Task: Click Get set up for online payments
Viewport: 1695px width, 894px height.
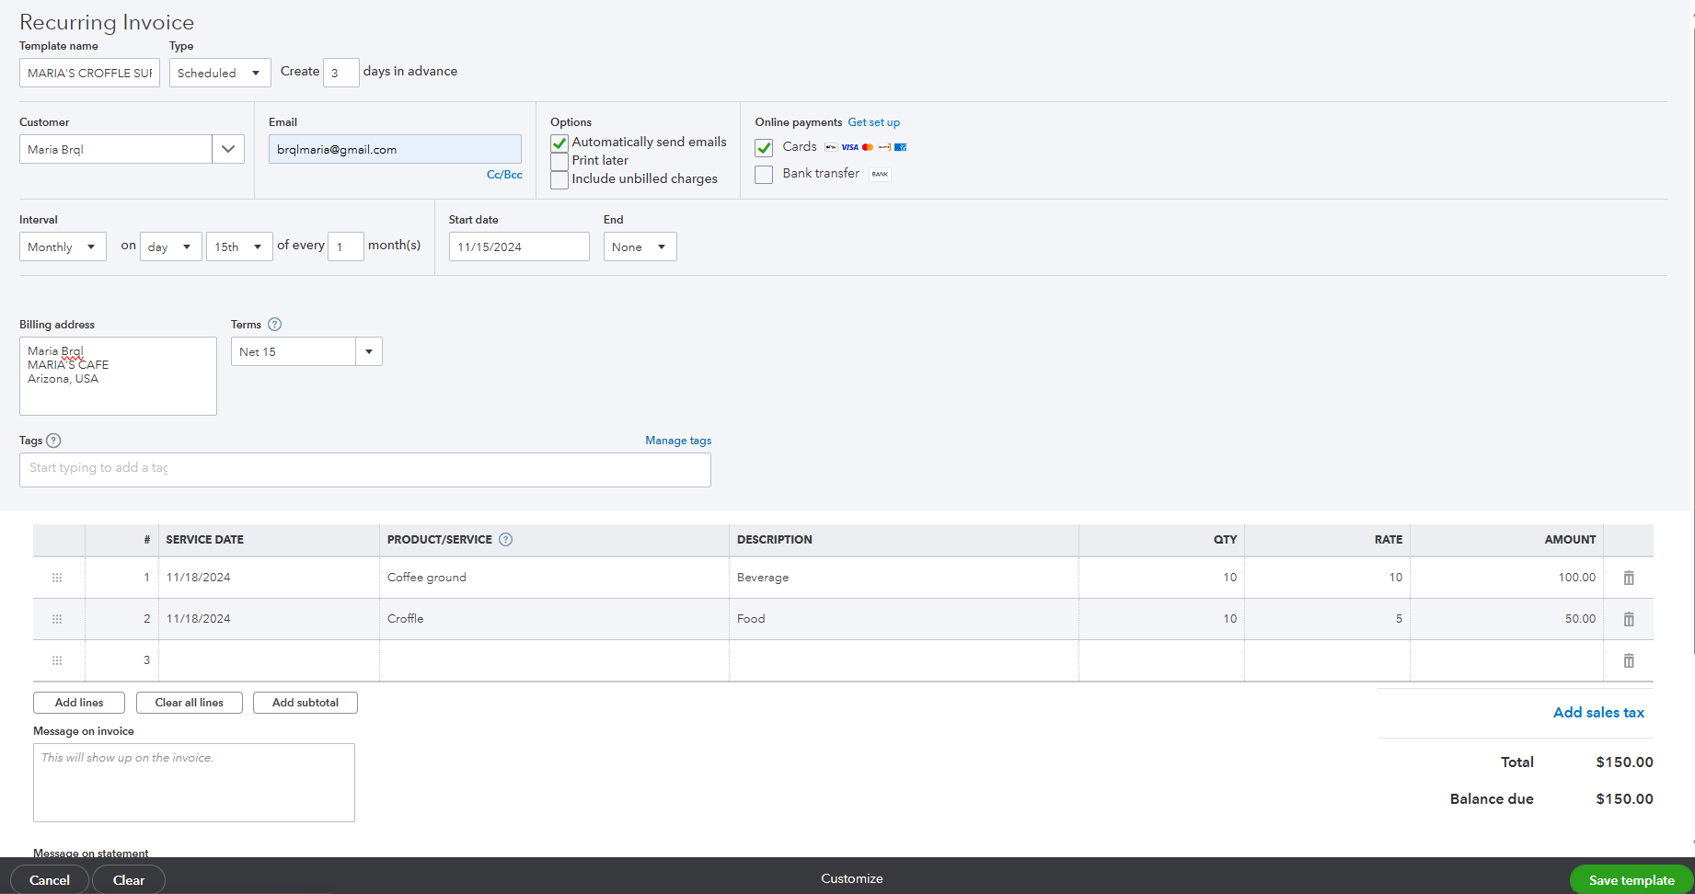Action: 874,122
